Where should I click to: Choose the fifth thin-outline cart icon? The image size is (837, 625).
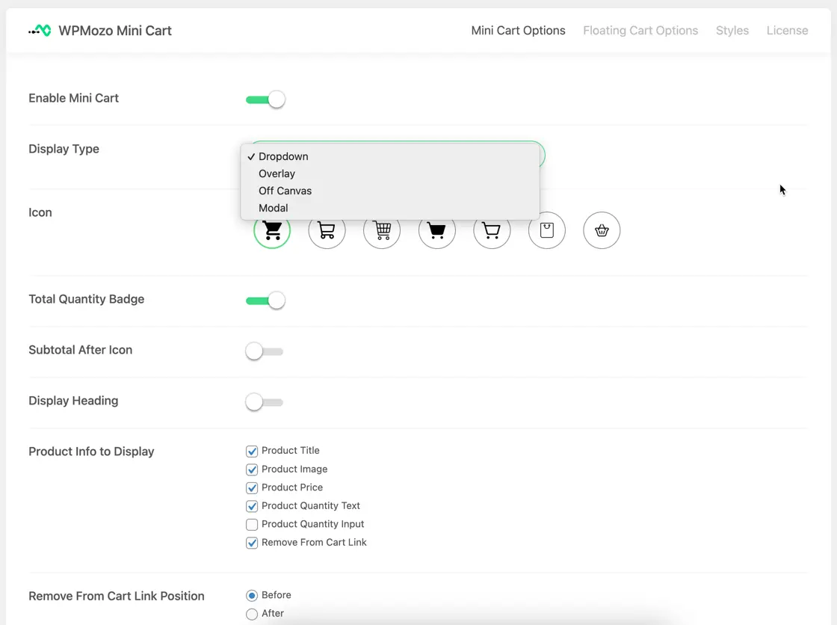(492, 231)
